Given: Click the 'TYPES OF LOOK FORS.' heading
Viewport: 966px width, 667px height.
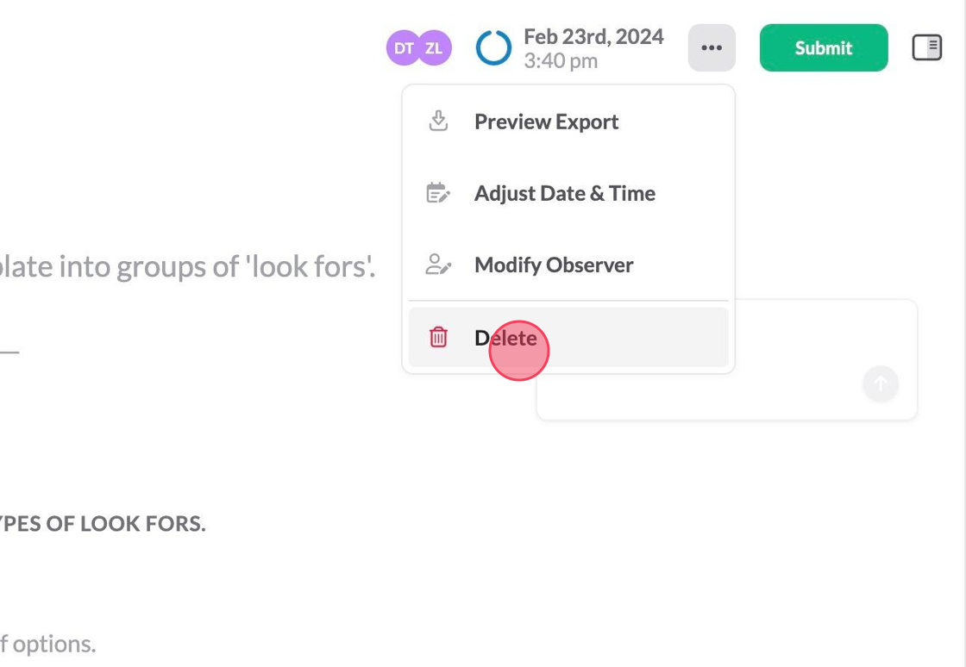Looking at the screenshot, I should click(103, 524).
